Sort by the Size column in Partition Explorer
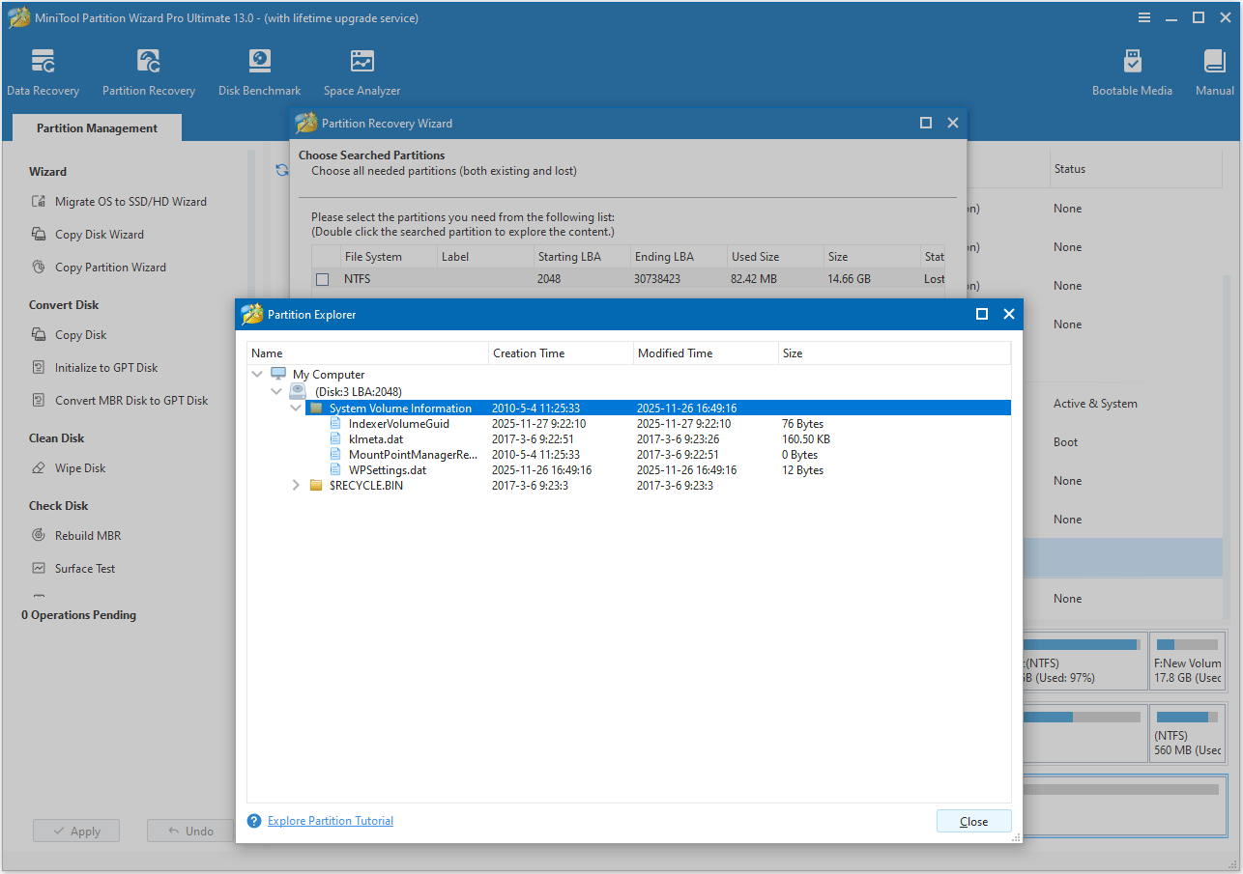Viewport: 1243px width, 874px height. click(x=894, y=353)
